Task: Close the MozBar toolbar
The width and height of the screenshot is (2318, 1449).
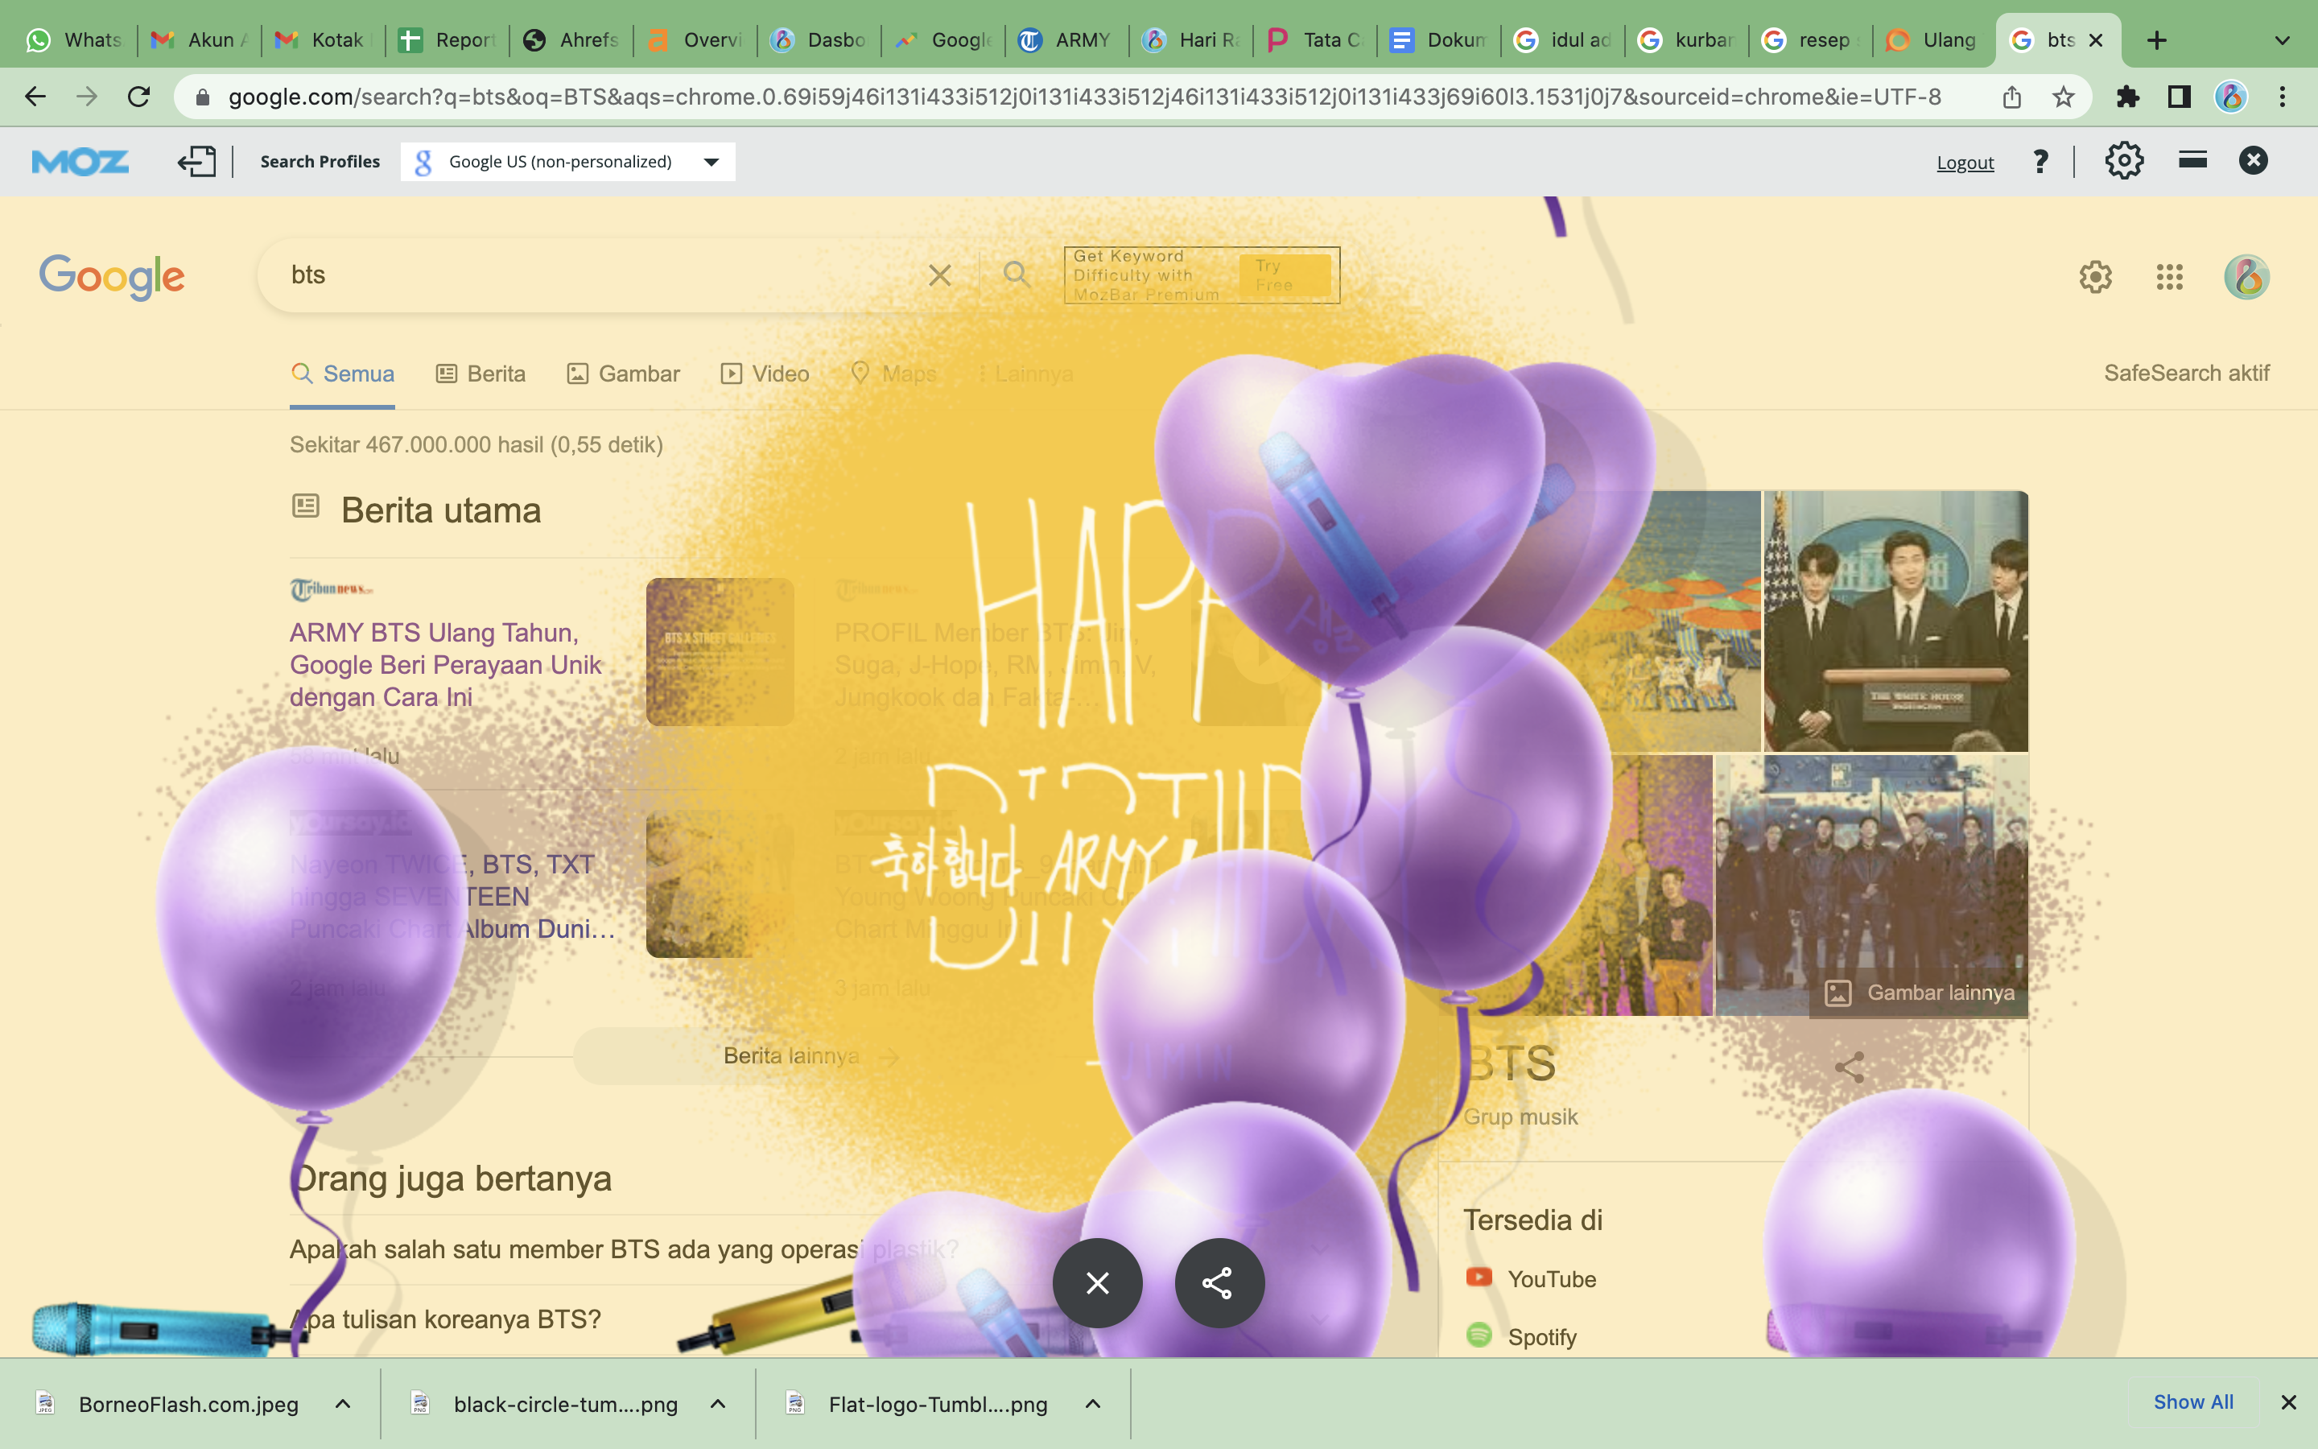Action: click(x=2253, y=160)
